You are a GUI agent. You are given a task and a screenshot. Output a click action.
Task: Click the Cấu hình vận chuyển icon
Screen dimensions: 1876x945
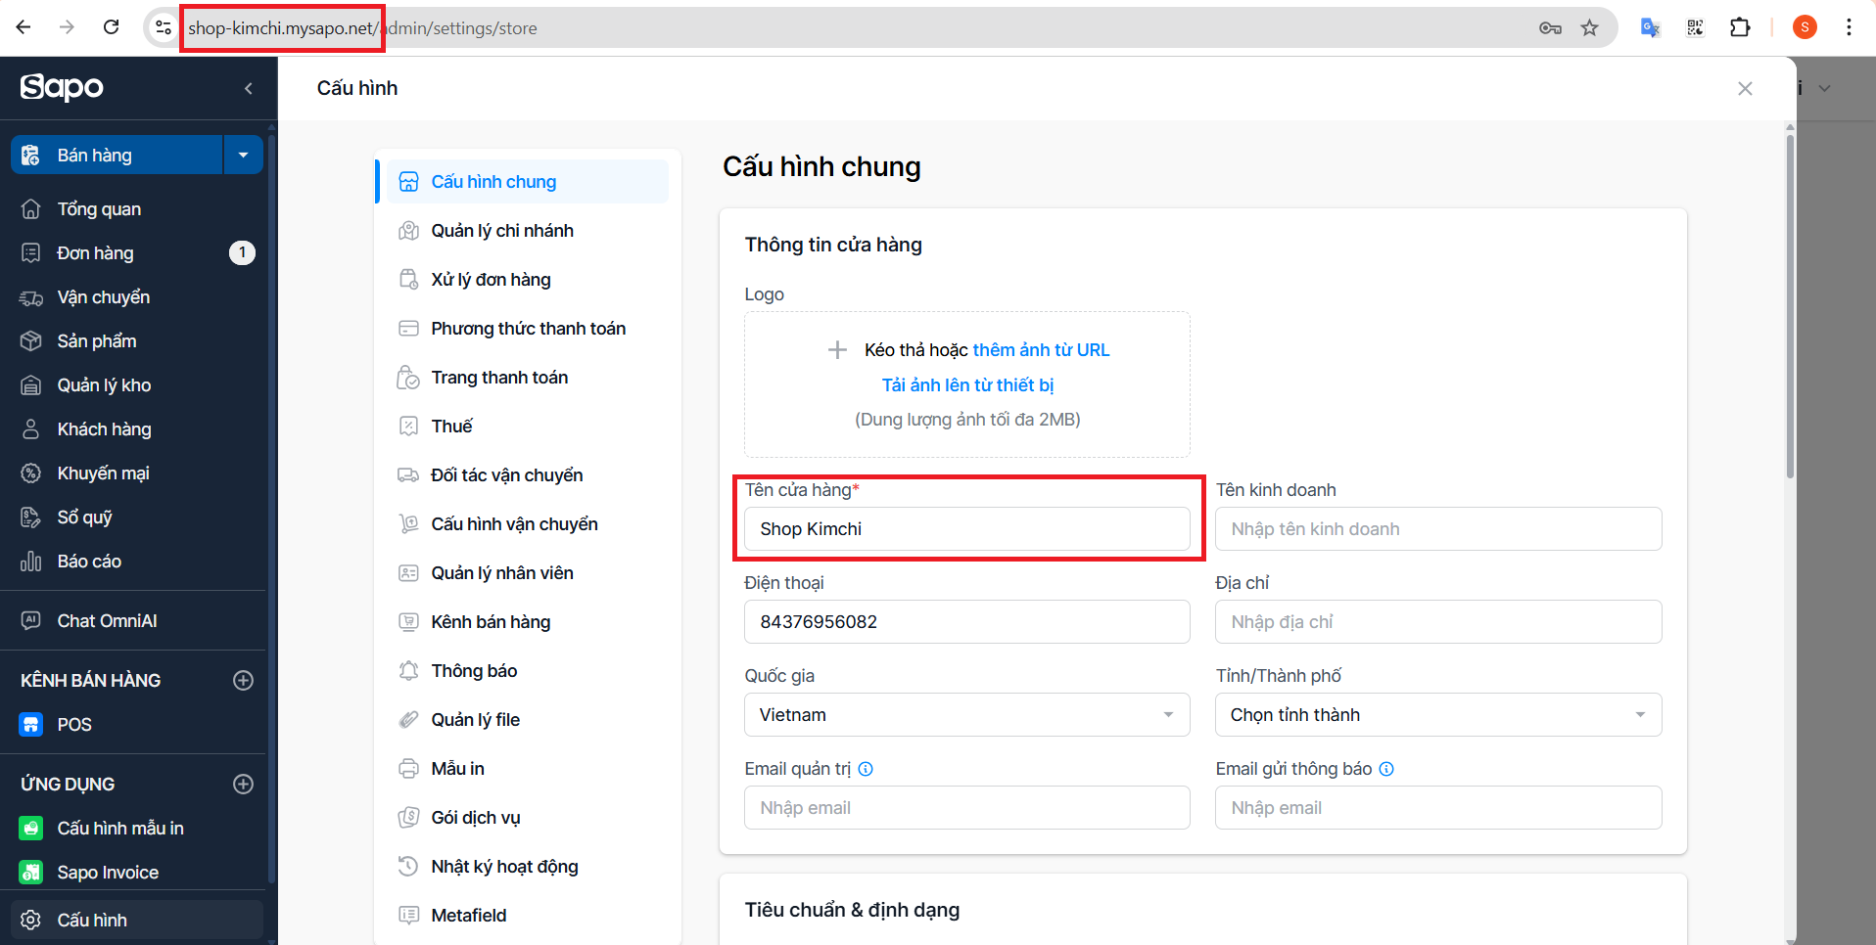[408, 524]
